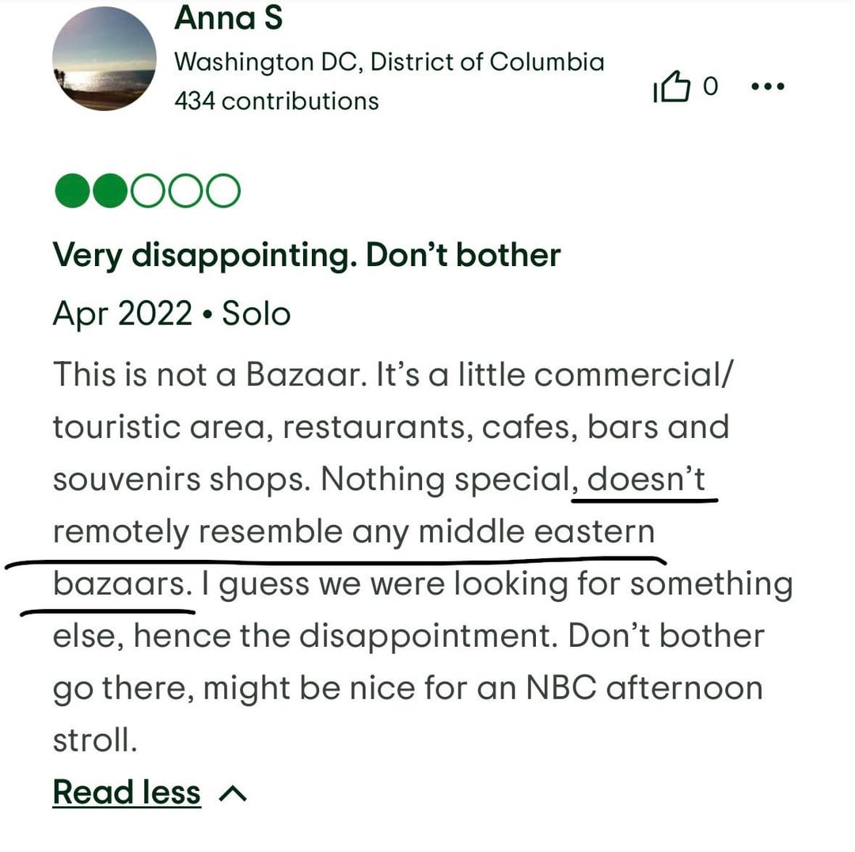The height and width of the screenshot is (852, 855).
Task: Click the helpful vote count of 0
Action: coord(710,86)
